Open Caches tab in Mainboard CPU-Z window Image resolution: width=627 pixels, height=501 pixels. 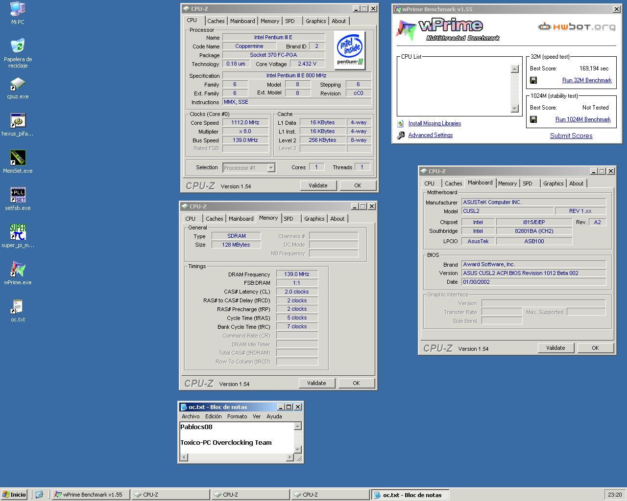[x=453, y=183]
